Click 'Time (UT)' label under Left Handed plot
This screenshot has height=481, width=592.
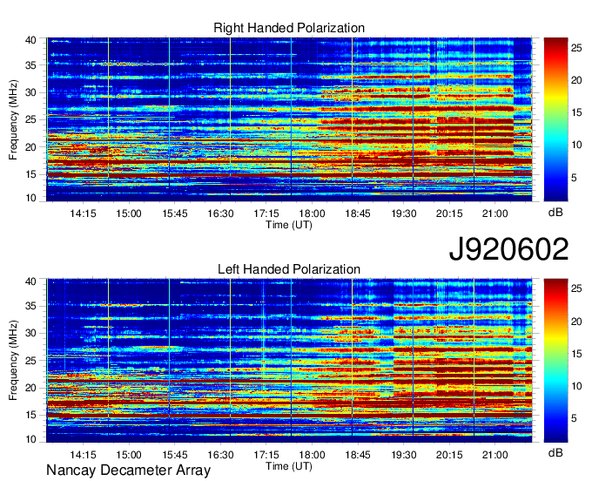click(289, 466)
